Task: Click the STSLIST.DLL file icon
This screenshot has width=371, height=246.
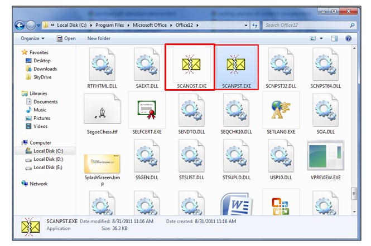Action: (x=191, y=156)
